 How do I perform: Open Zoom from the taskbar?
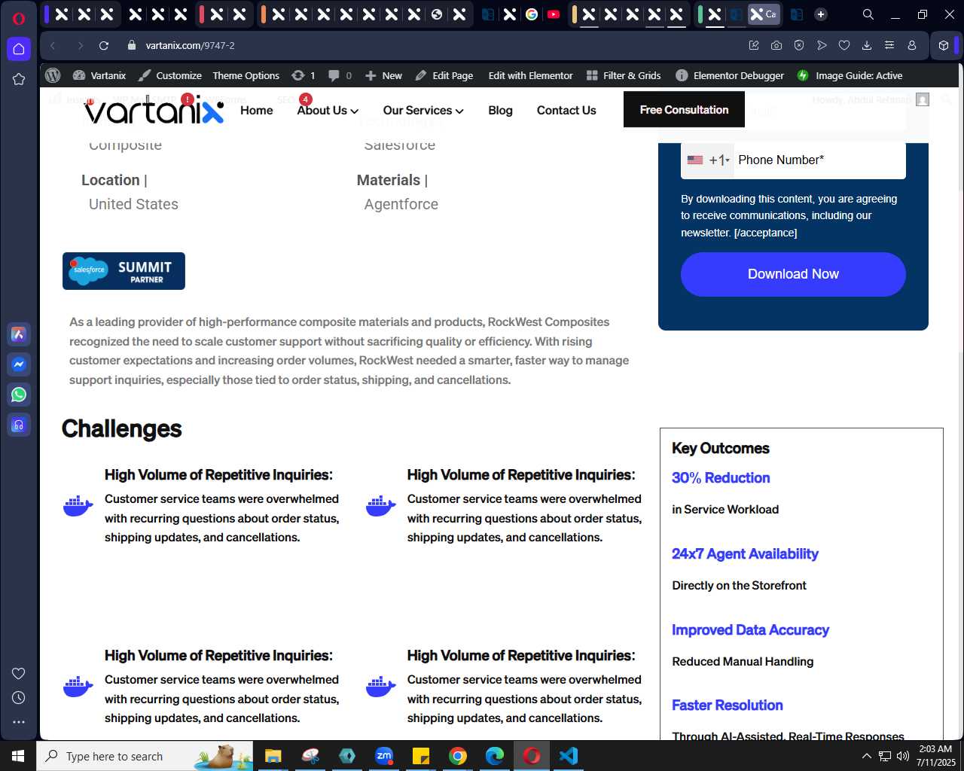(x=384, y=756)
